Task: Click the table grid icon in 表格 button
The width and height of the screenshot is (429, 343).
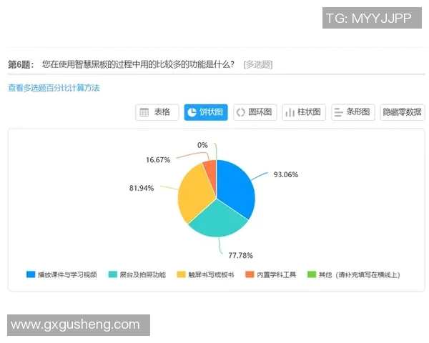Action: 144,112
